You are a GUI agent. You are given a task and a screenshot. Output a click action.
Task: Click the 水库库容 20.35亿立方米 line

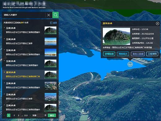click(143, 34)
